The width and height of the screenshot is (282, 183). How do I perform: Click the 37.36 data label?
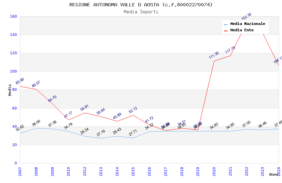(x=52, y=123)
